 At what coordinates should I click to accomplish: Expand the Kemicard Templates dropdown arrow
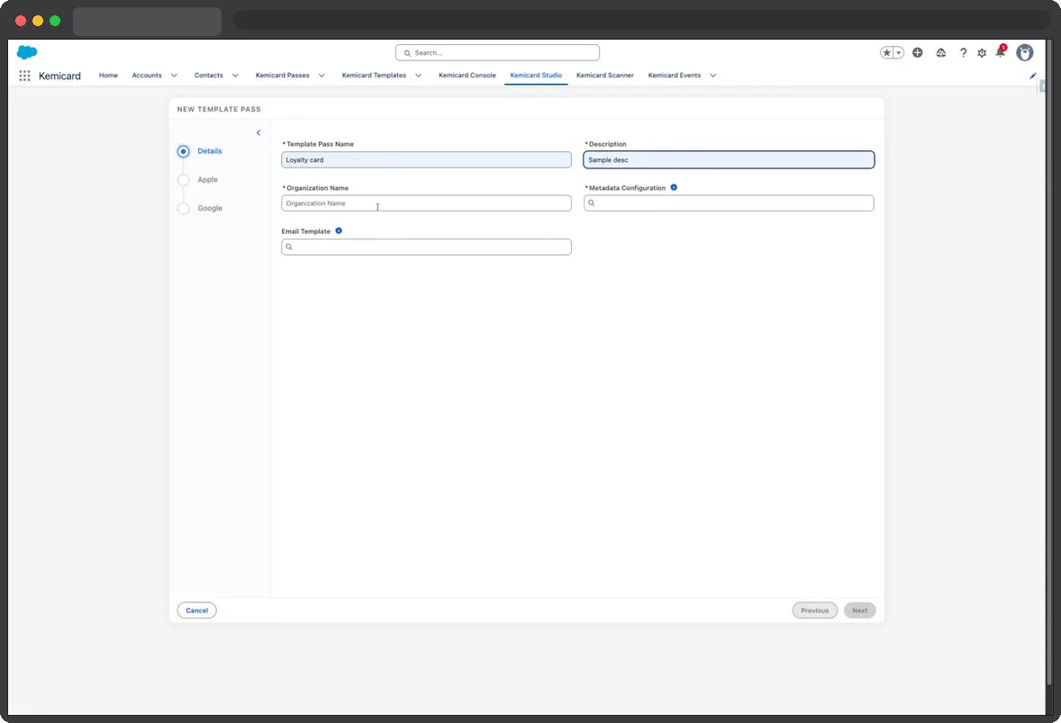[x=418, y=76]
